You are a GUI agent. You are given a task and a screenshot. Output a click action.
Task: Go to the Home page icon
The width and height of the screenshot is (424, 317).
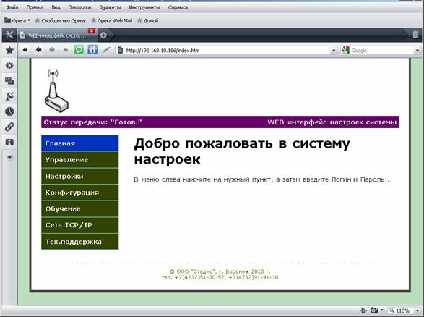[92, 50]
